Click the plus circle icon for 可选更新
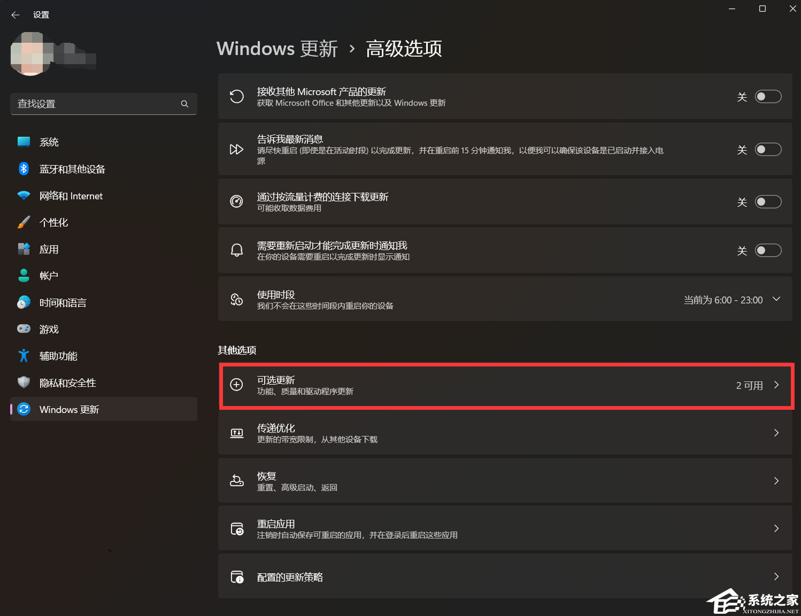 [236, 385]
